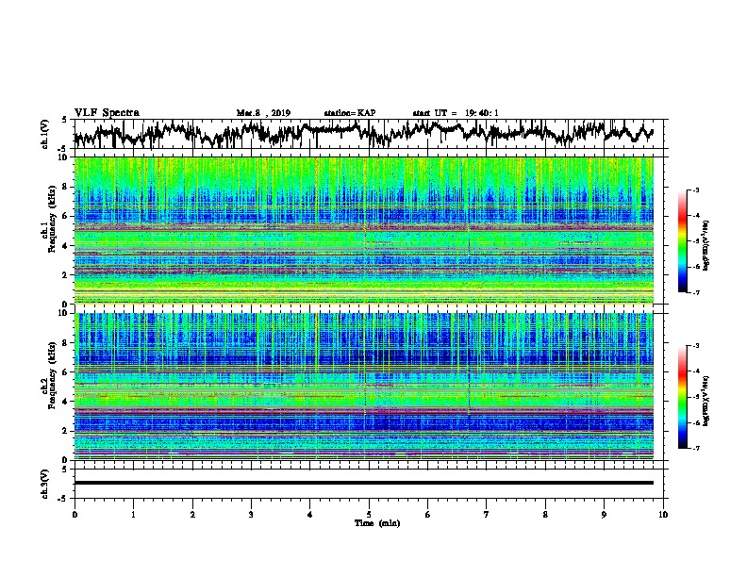Click time axis tick label '1'
The width and height of the screenshot is (747, 577).
(133, 515)
